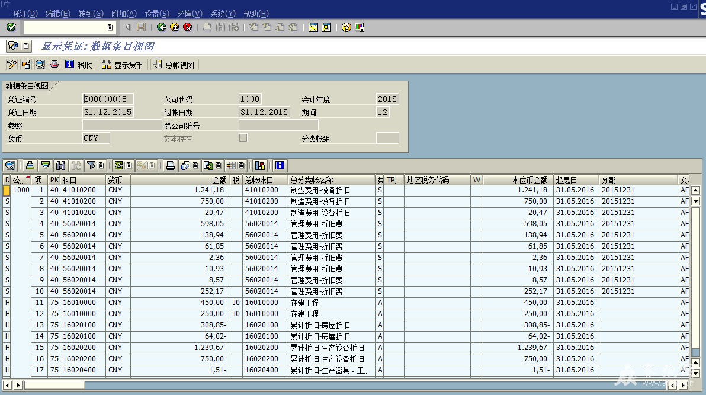Expand the filter options dropdown arrow
Viewport: 706px width, 395px height.
[x=101, y=166]
